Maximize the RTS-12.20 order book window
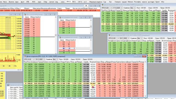Image resolution: width=176 pixels, height=99 pixels. point(50,14)
